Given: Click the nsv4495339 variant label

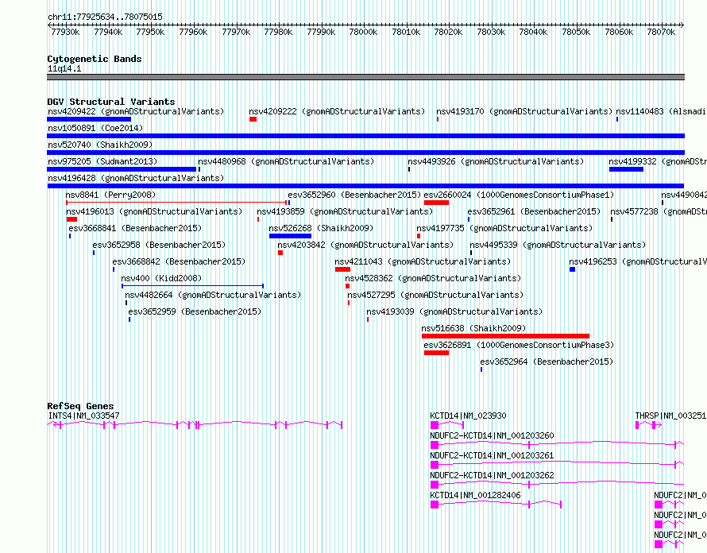Looking at the screenshot, I should click(558, 245).
